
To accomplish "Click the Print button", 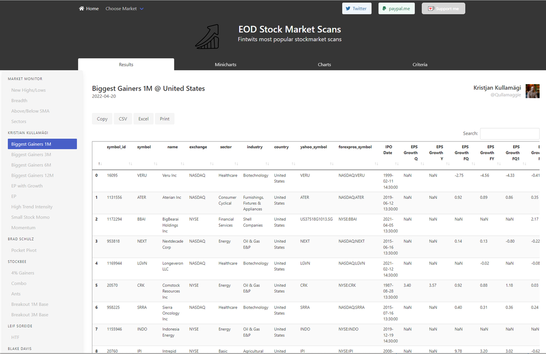I will coord(165,119).
